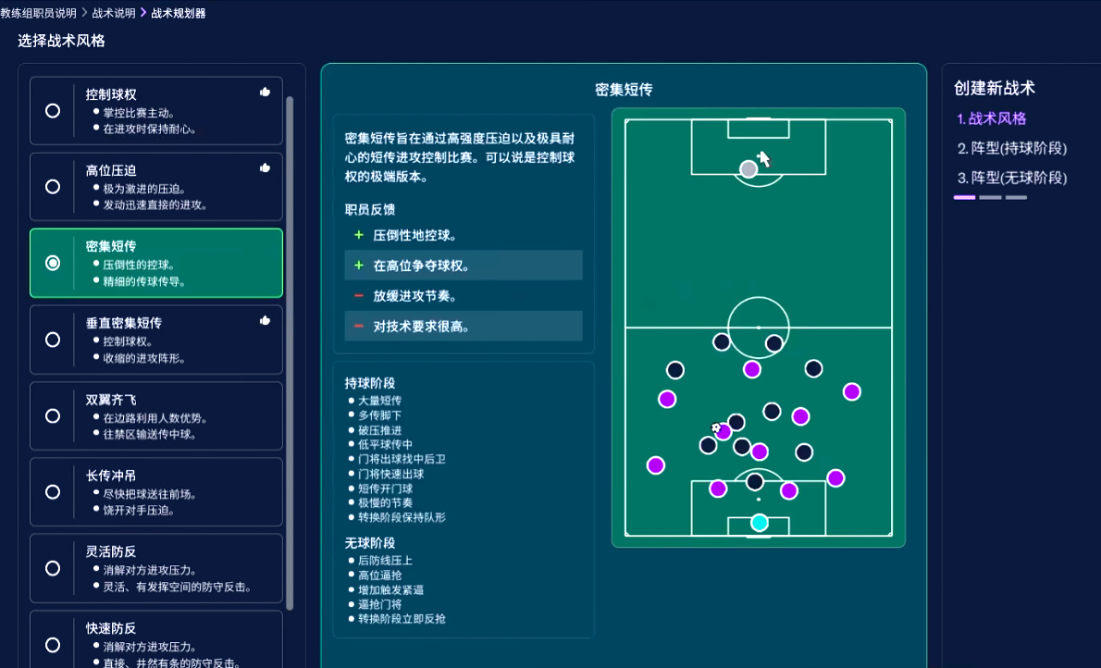Select the 控制球权 radio button

(53, 111)
